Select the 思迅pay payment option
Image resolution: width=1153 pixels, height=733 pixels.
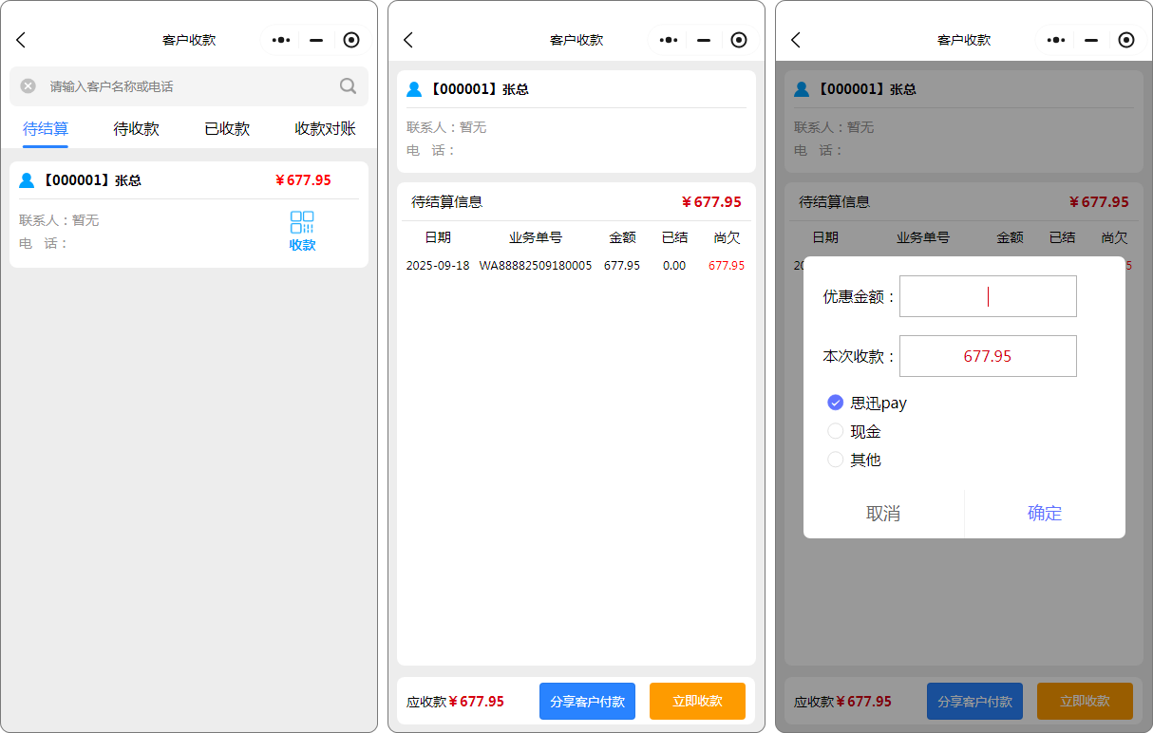point(836,403)
